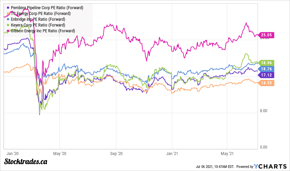The width and height of the screenshot is (290, 171).
Task: Click the pink Gibson Energy legend dot
Action: pyautogui.click(x=8, y=31)
